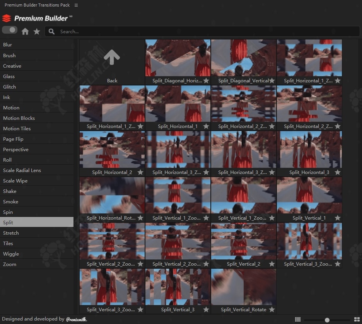Flip the toggle switch beside Home icon

(10, 30)
